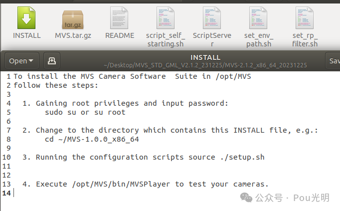
Task: Click the INSTALL title in editor header
Action: (205, 57)
